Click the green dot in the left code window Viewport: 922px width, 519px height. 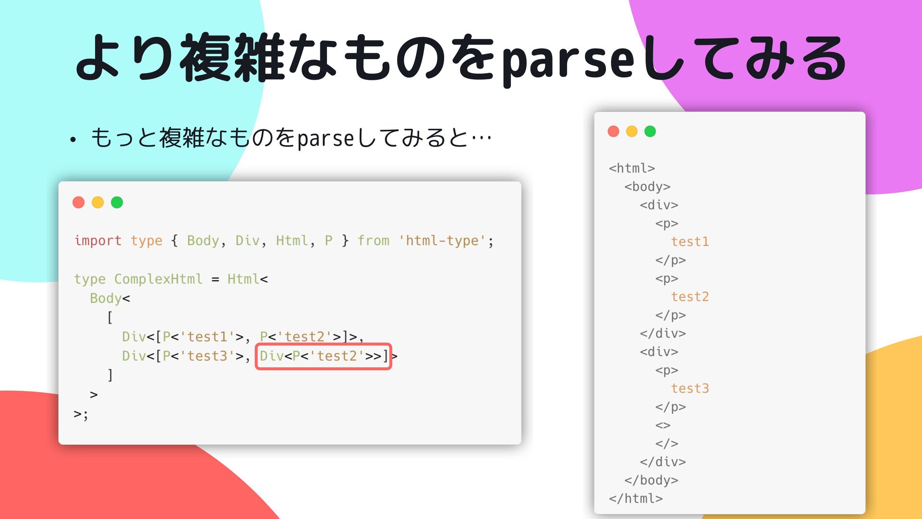[117, 202]
